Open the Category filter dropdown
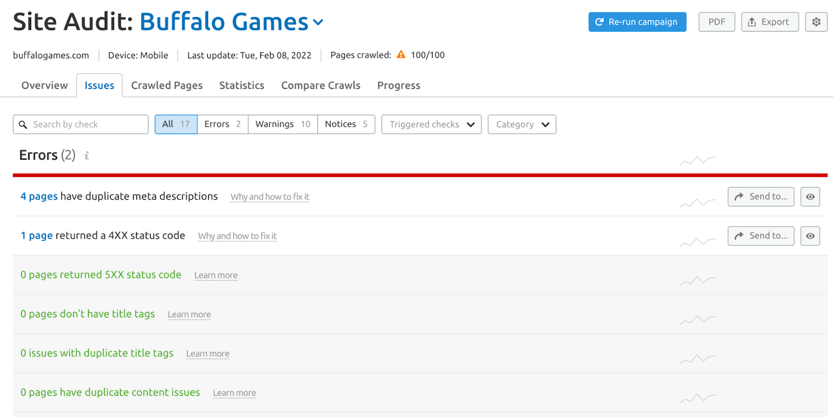The width and height of the screenshot is (833, 417). pyautogui.click(x=522, y=124)
